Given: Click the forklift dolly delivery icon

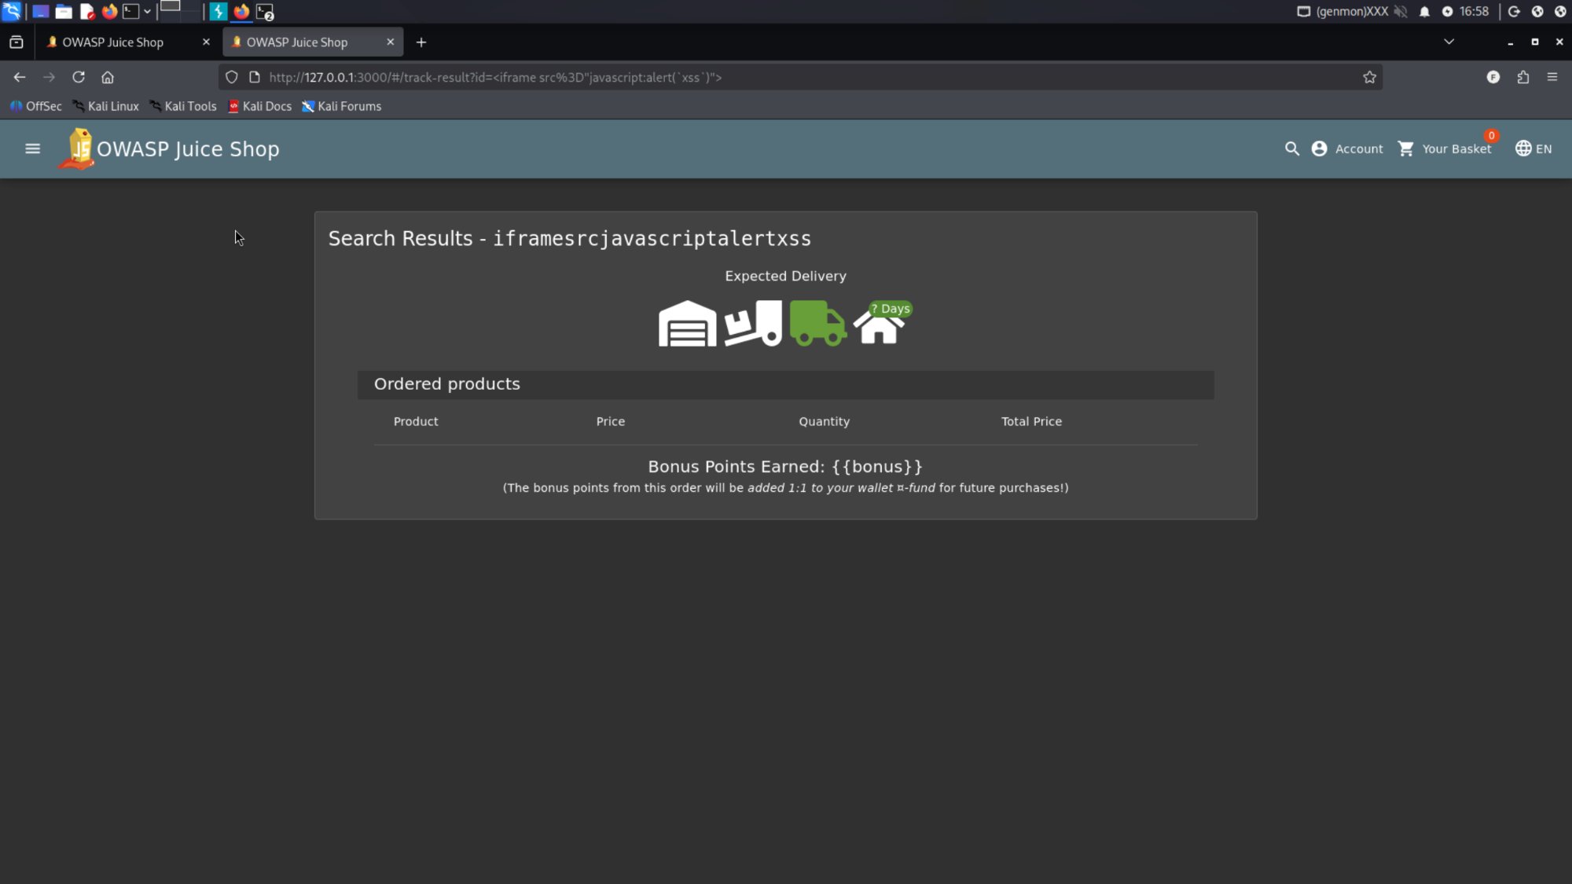Looking at the screenshot, I should [x=753, y=323].
